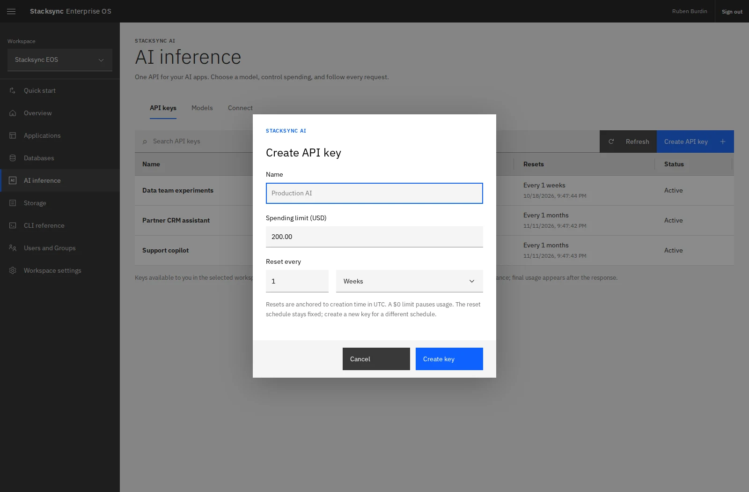749x492 pixels.
Task: Open Quick start from the sidebar
Action: click(60, 90)
